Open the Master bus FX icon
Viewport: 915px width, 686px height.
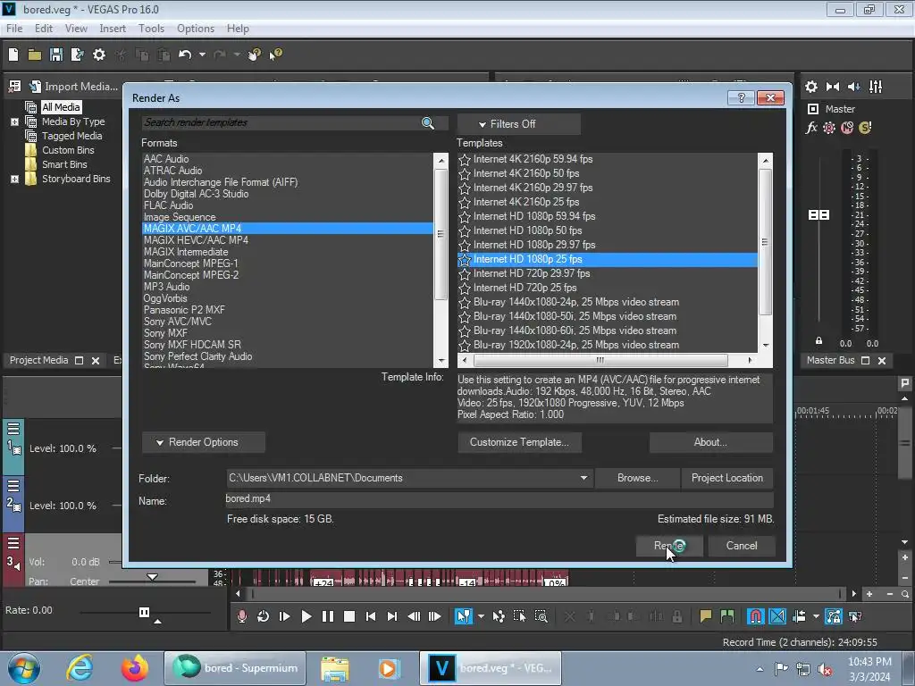click(x=811, y=128)
